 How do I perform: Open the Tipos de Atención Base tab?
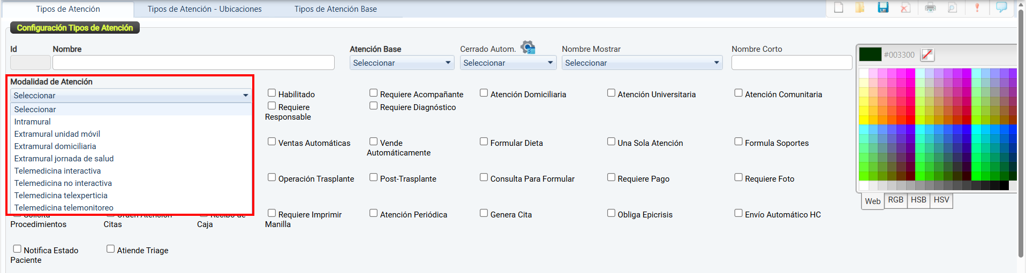[x=336, y=9]
